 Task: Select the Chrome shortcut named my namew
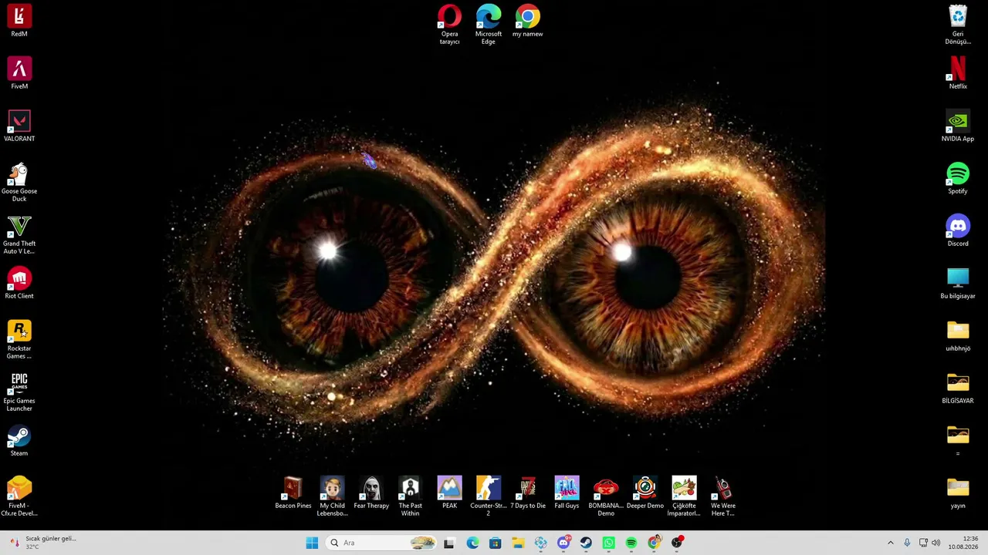(528, 21)
